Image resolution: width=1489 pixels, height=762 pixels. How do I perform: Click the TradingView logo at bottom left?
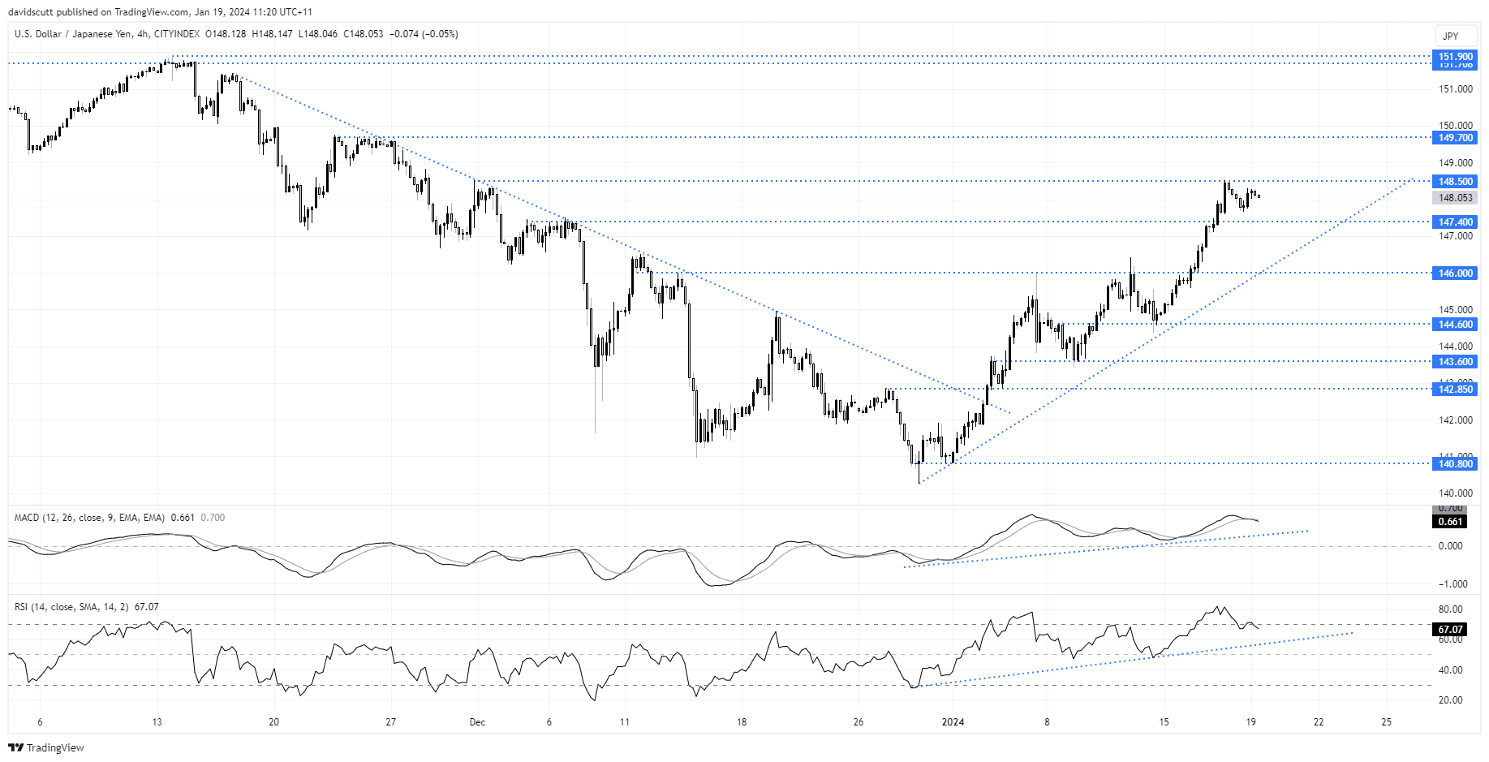46,747
